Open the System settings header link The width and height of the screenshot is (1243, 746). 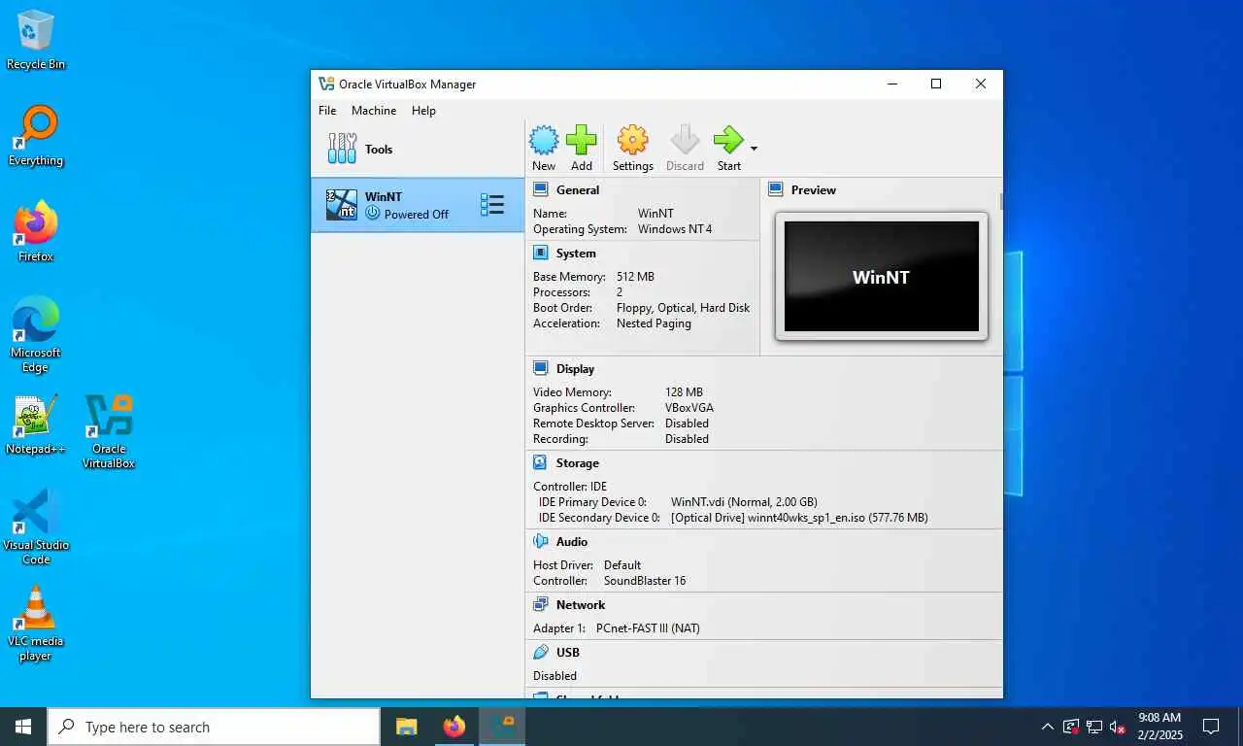[x=576, y=254]
